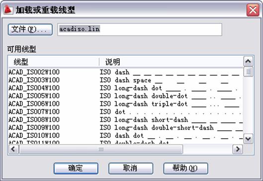The height and width of the screenshot is (181, 263).
Task: Close the 加载或重载线型 dialog
Action: [x=253, y=10]
